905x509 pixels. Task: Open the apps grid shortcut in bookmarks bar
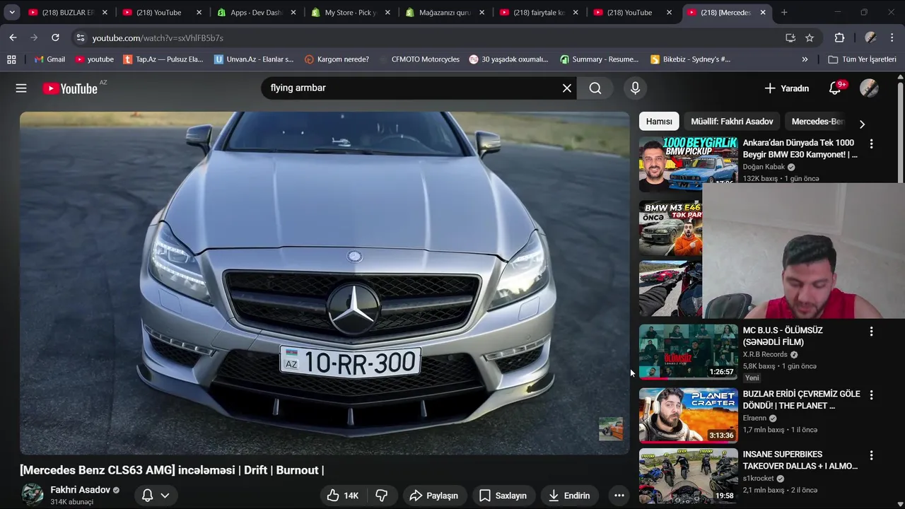11,59
